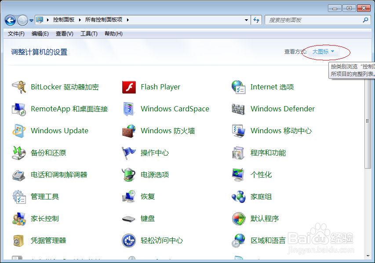Open the Windows Defender text link
375x263 pixels.
coord(283,109)
